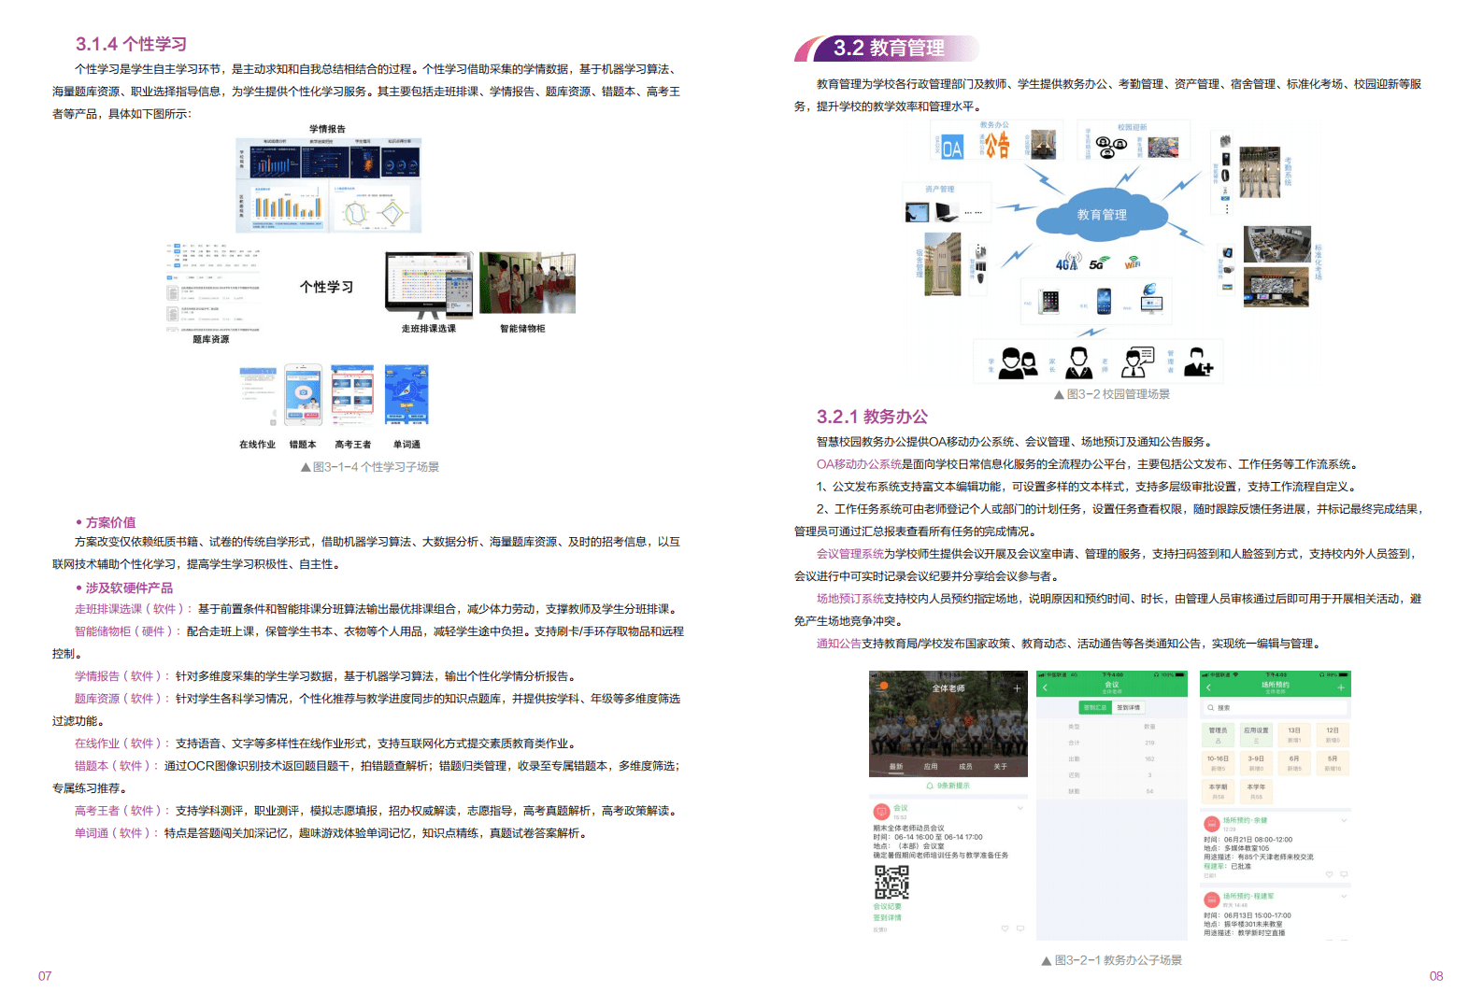Click 题库资源 list screenshot

click(x=212, y=288)
